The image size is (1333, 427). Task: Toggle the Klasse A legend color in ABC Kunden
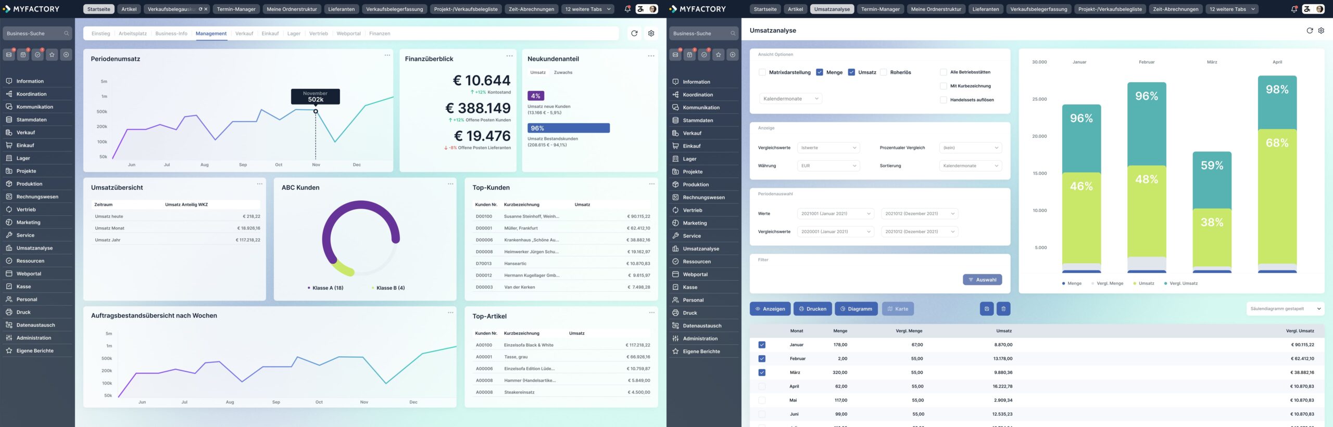[309, 288]
